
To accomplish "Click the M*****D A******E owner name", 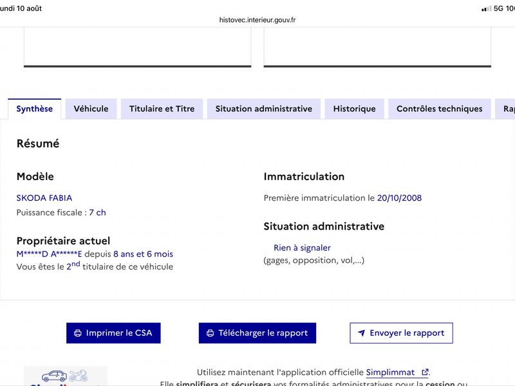I will [50, 254].
